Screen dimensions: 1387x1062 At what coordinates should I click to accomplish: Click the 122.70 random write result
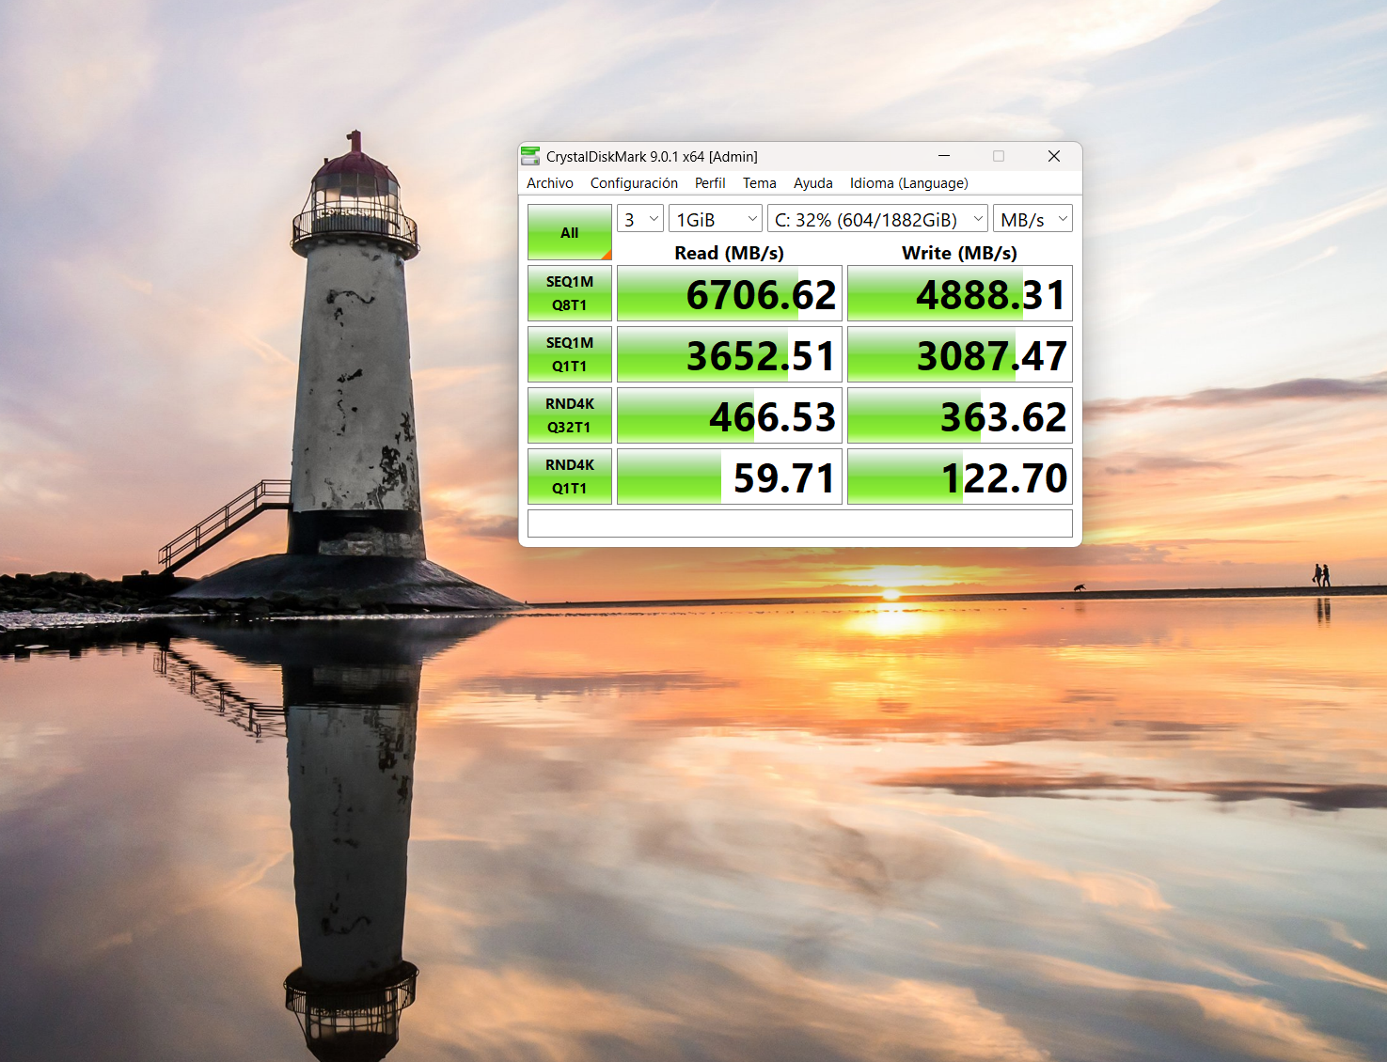point(959,477)
